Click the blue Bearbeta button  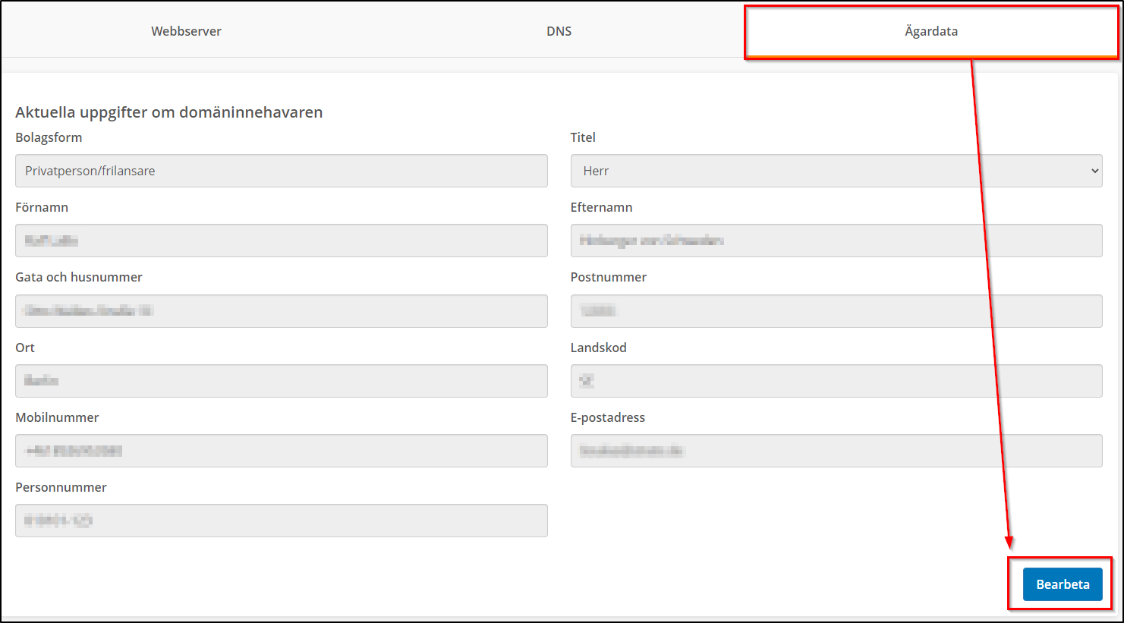pyautogui.click(x=1062, y=584)
